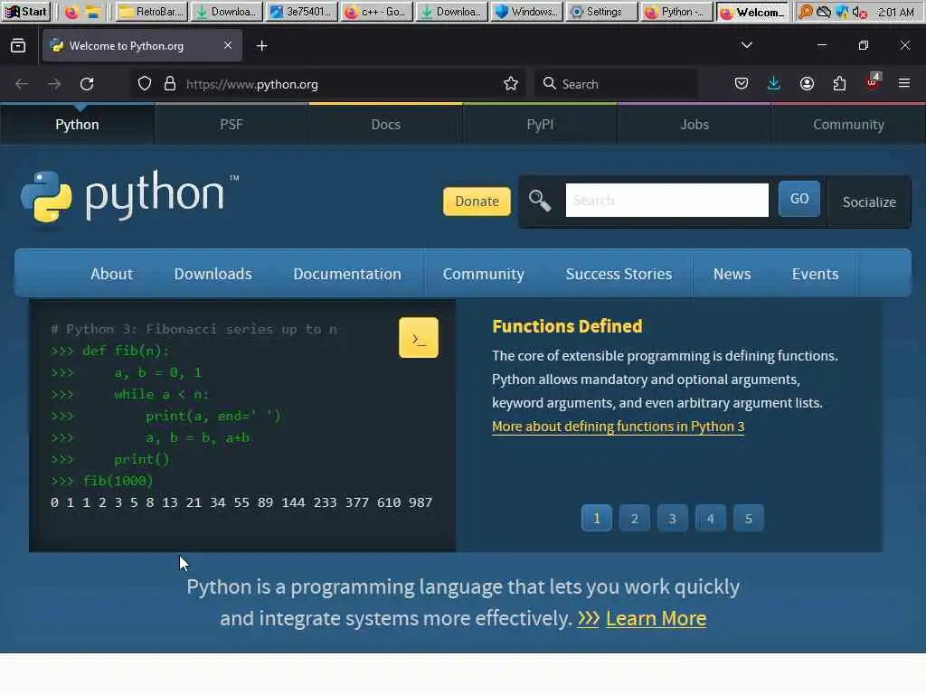
Task: Click the GO search button
Action: (x=799, y=199)
